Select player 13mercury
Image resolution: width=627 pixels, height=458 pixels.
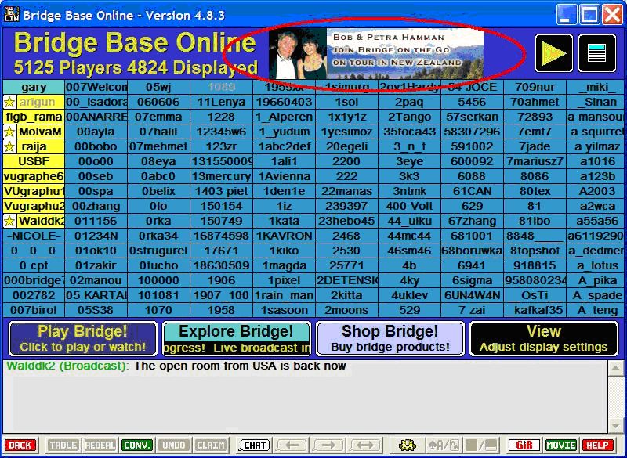point(222,176)
